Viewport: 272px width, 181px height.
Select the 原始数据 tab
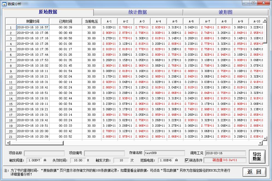click(x=48, y=12)
